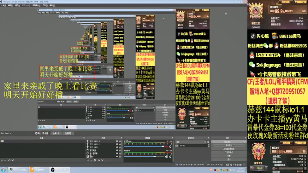Image resolution: width=308 pixels, height=173 pixels.
Task: Lock the 显示器采集 source
Action: [120, 153]
